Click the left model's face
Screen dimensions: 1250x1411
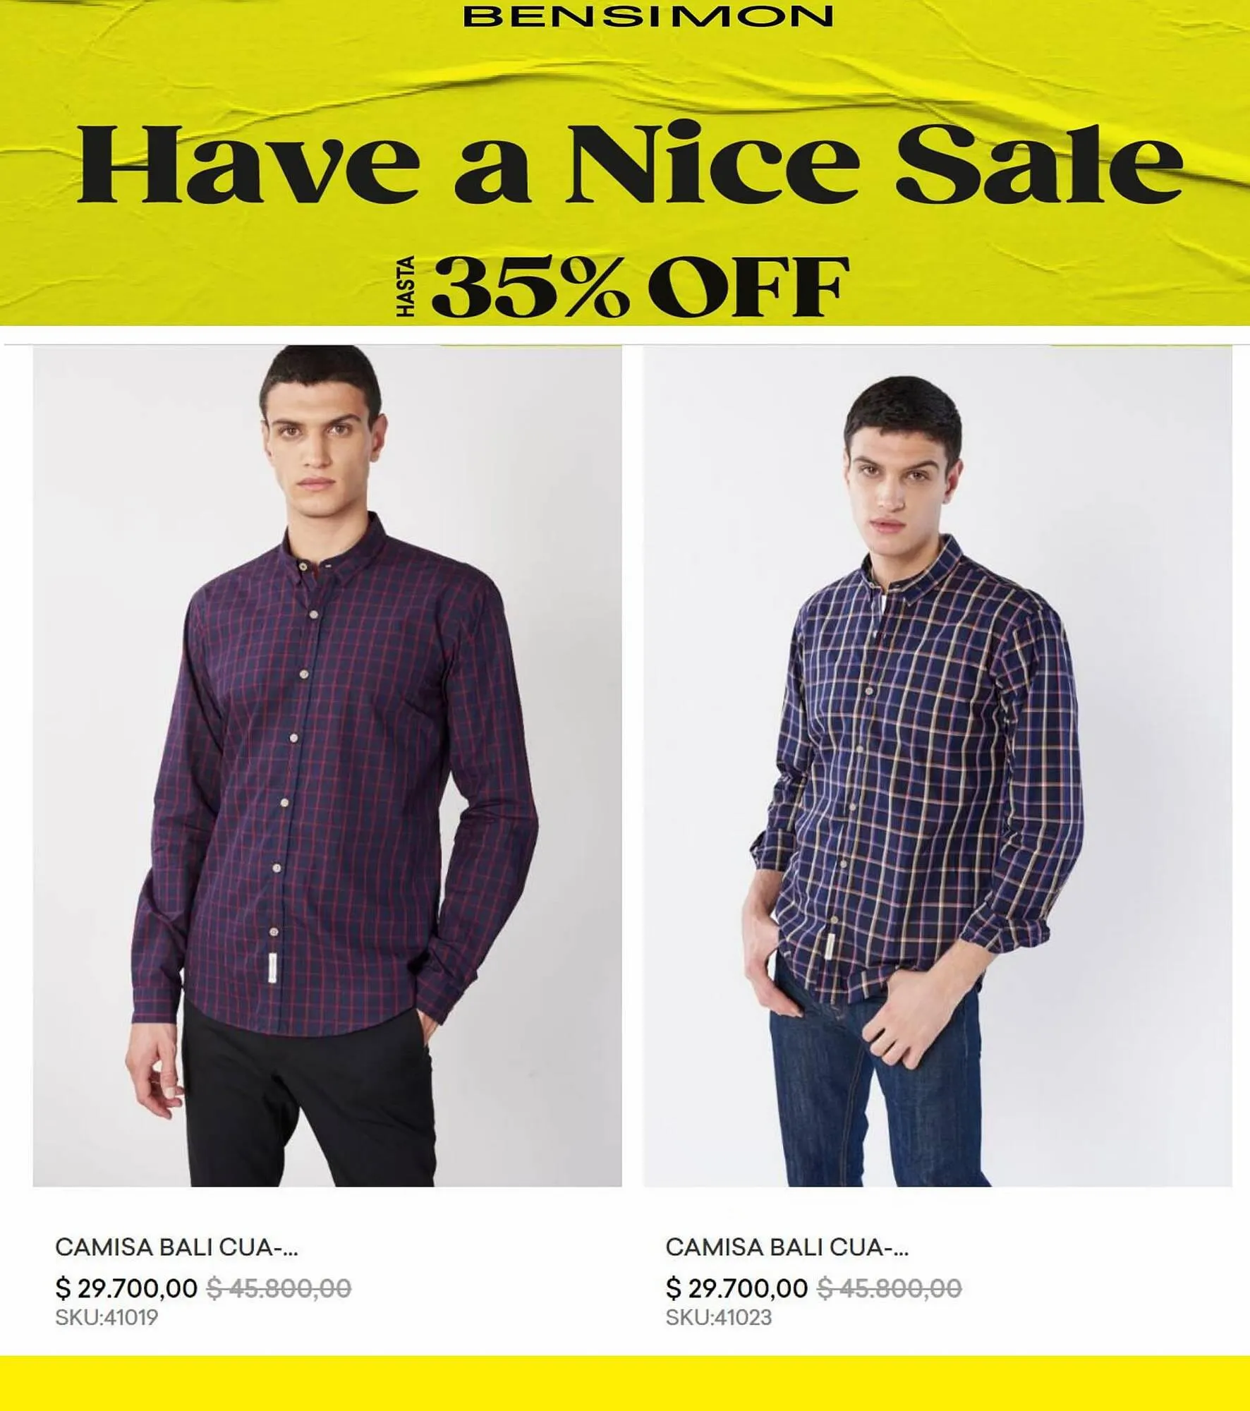pyautogui.click(x=321, y=452)
